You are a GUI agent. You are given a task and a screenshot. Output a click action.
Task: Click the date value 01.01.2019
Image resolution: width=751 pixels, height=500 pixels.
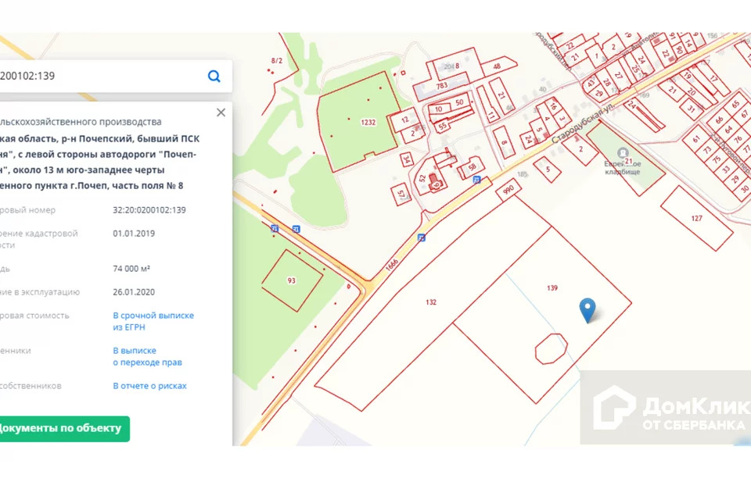tap(134, 234)
